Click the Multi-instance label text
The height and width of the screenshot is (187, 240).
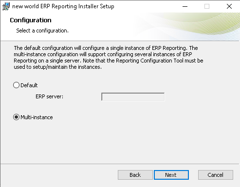[37, 117]
